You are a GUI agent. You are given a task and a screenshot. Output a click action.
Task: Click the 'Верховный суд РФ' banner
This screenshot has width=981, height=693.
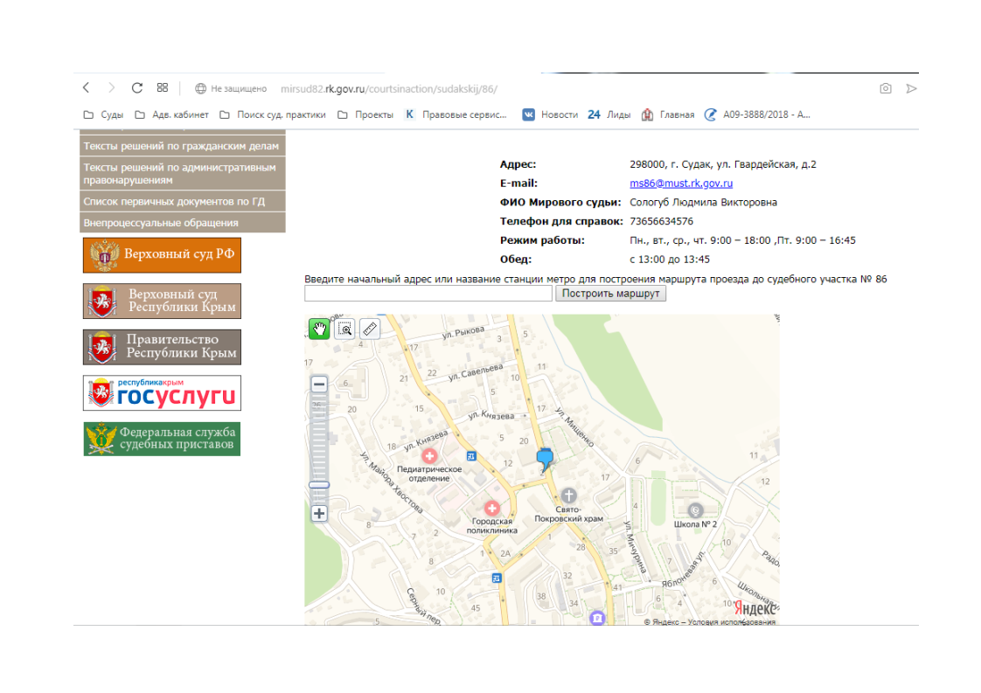162,255
